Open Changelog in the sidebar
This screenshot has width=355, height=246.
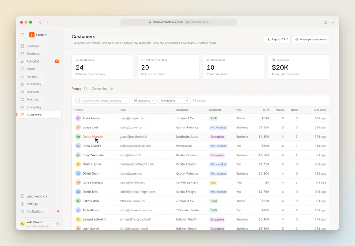(x=39, y=107)
